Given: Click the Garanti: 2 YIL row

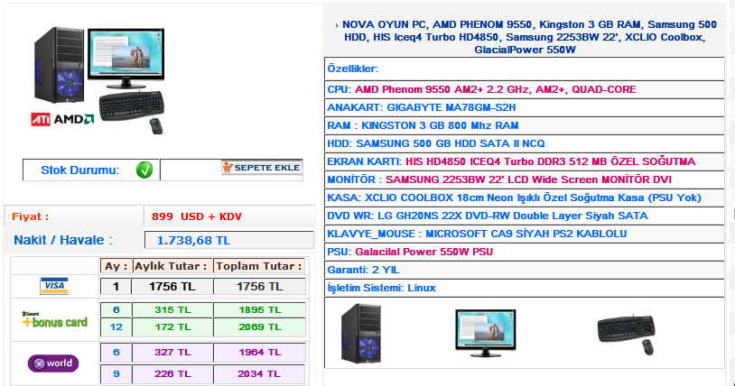Looking at the screenshot, I should 524,270.
